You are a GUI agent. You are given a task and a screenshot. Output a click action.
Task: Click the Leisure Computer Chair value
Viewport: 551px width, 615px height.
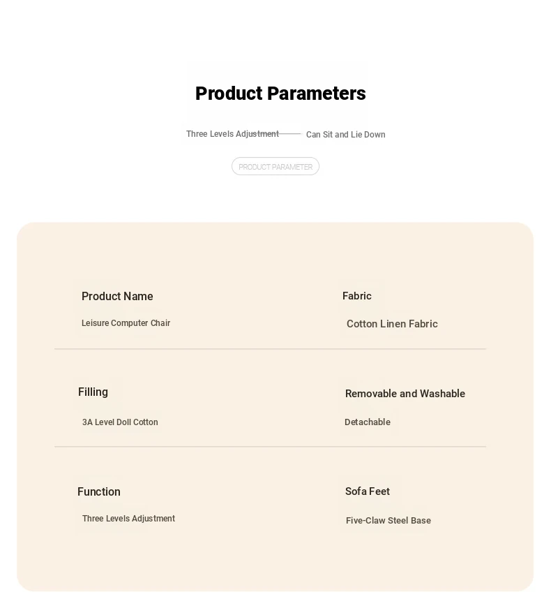(x=126, y=323)
